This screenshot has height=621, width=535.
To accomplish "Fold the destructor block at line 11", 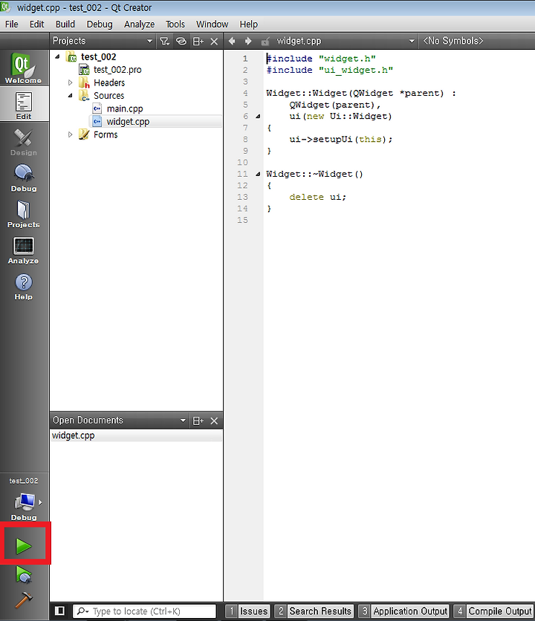I will tap(258, 174).
